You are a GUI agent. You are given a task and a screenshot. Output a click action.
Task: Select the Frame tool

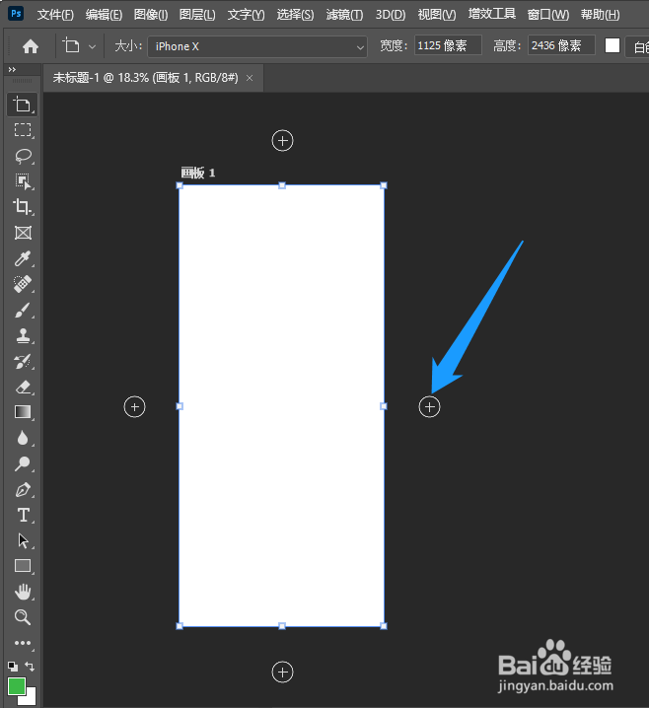tap(22, 233)
